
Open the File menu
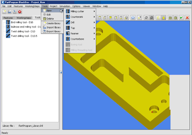coord(4,6)
